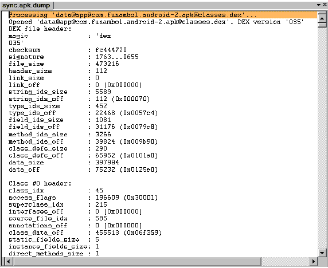Click method_ids_off value '39824 (0x009b90)'
Viewport: 328px width, 268px height.
pyautogui.click(x=127, y=141)
